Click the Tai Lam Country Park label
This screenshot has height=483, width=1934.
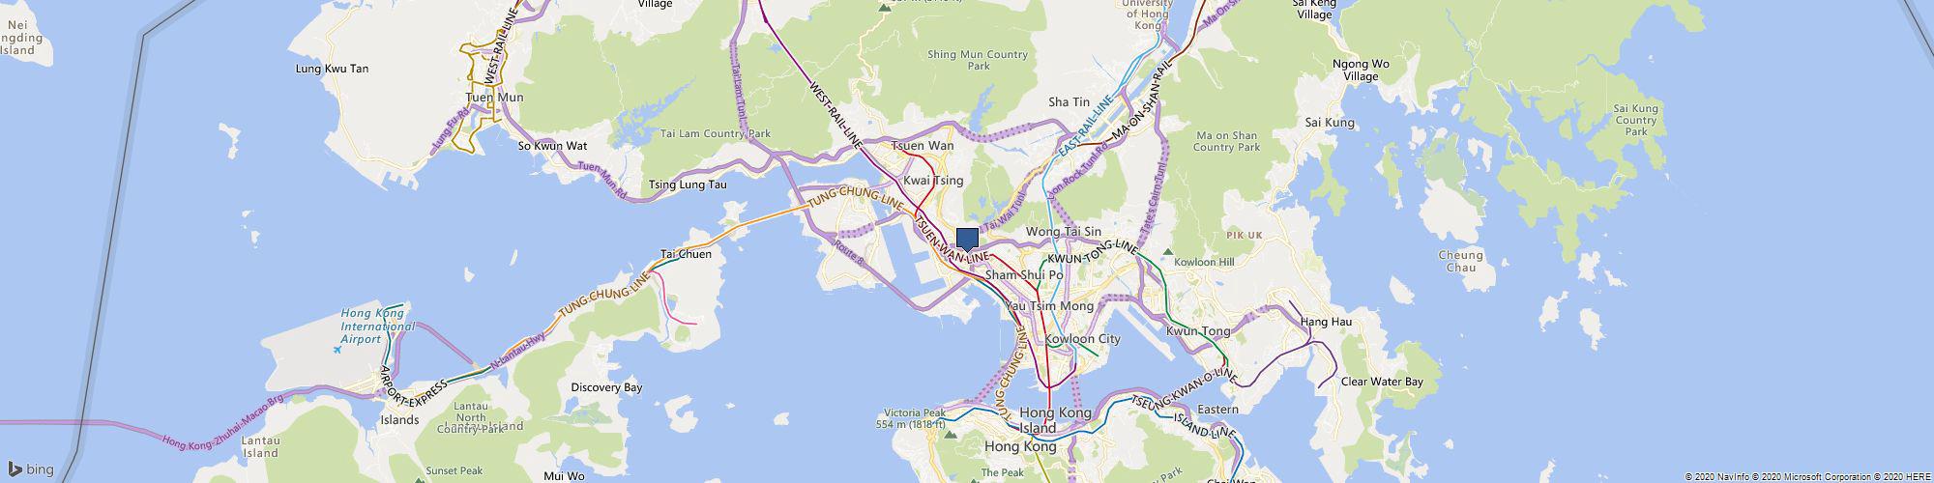[x=715, y=133]
